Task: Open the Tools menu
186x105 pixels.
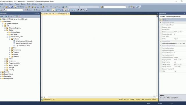Action: tap(29, 4)
